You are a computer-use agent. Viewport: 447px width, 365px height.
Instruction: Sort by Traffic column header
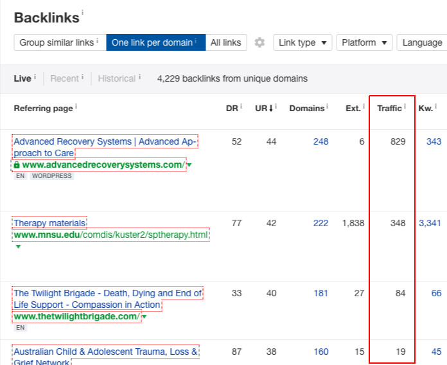pyautogui.click(x=389, y=109)
